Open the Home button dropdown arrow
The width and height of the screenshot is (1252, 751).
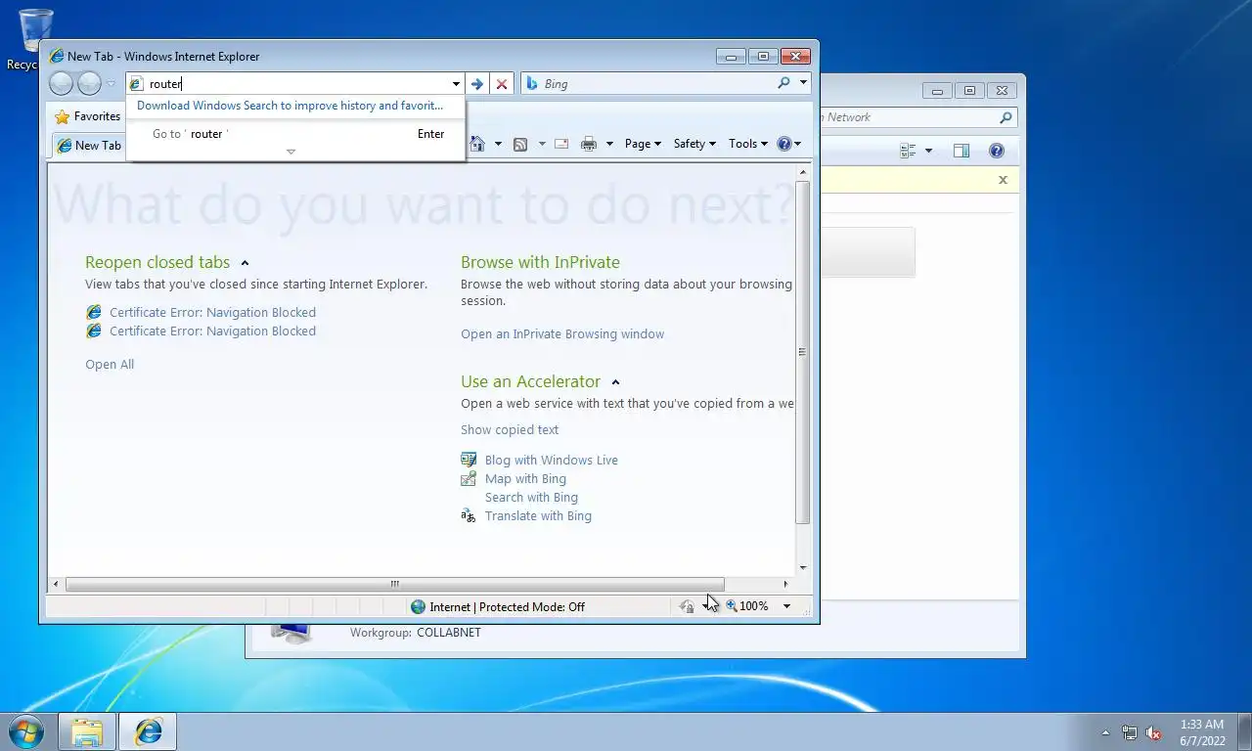point(498,144)
